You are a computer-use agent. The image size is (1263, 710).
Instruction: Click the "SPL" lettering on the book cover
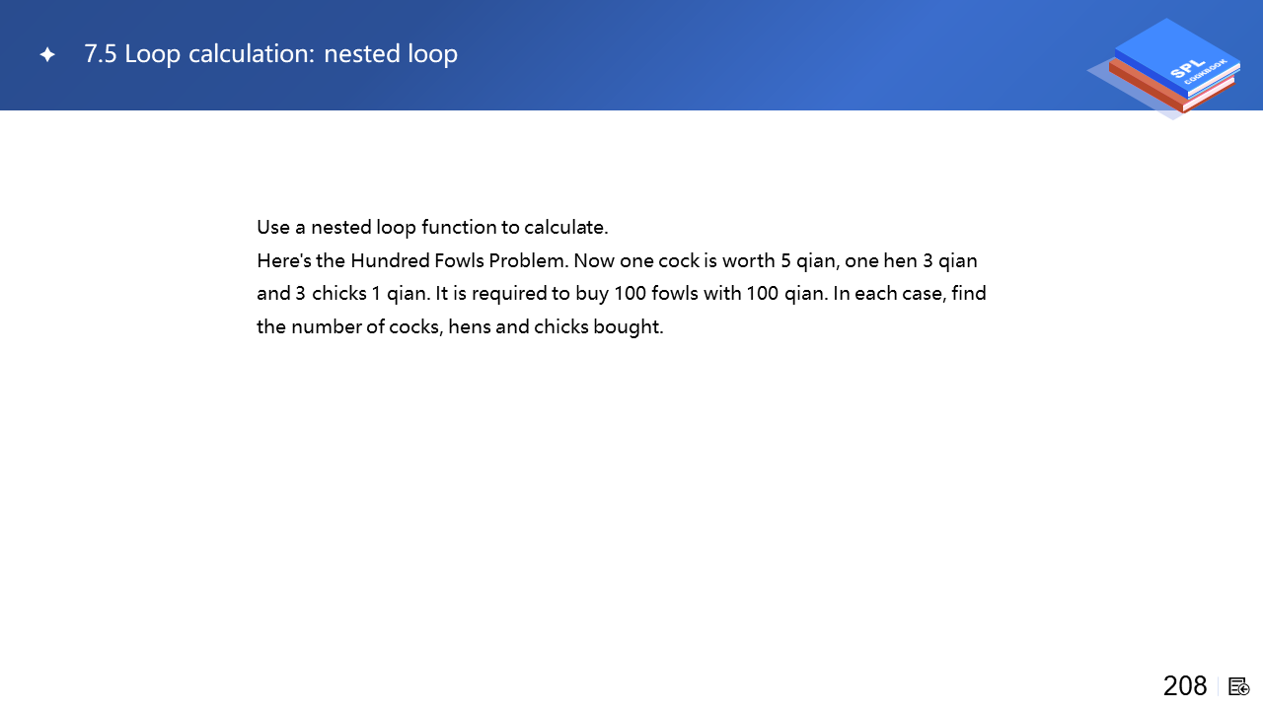pyautogui.click(x=1183, y=67)
